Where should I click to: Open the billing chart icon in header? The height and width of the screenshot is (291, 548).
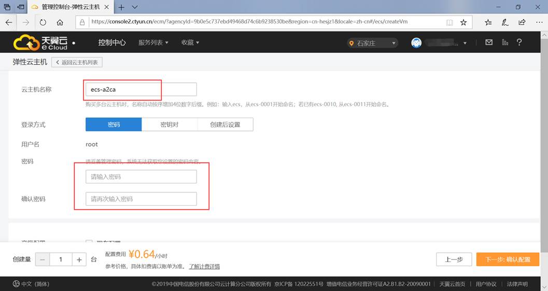[x=505, y=42]
